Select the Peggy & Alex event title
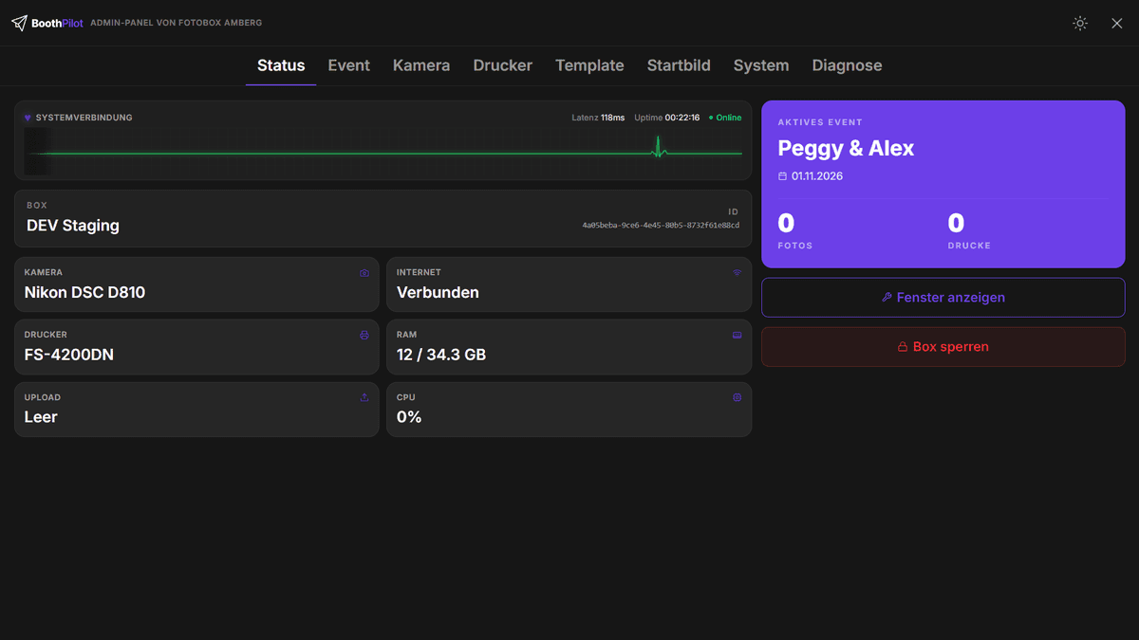Image resolution: width=1139 pixels, height=640 pixels. pos(846,149)
